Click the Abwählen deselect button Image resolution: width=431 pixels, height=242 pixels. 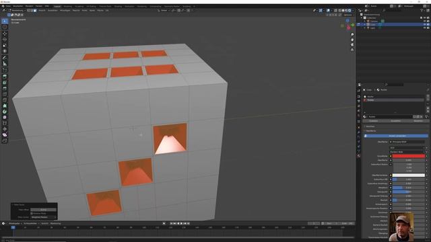[418, 121]
